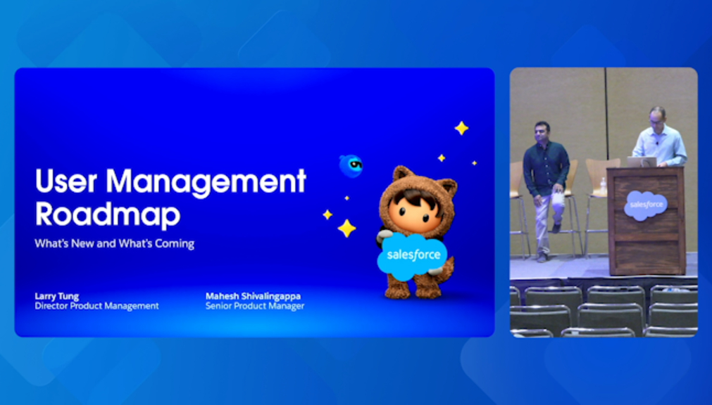Click the "What's New and What's Coming" subtitle

coord(114,244)
